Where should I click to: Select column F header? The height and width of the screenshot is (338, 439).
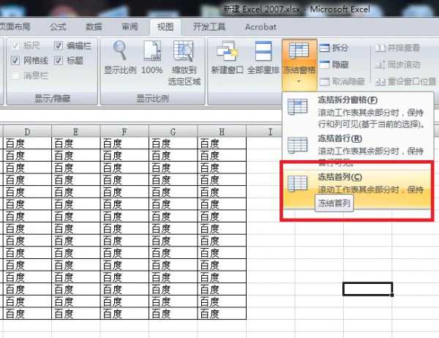124,132
